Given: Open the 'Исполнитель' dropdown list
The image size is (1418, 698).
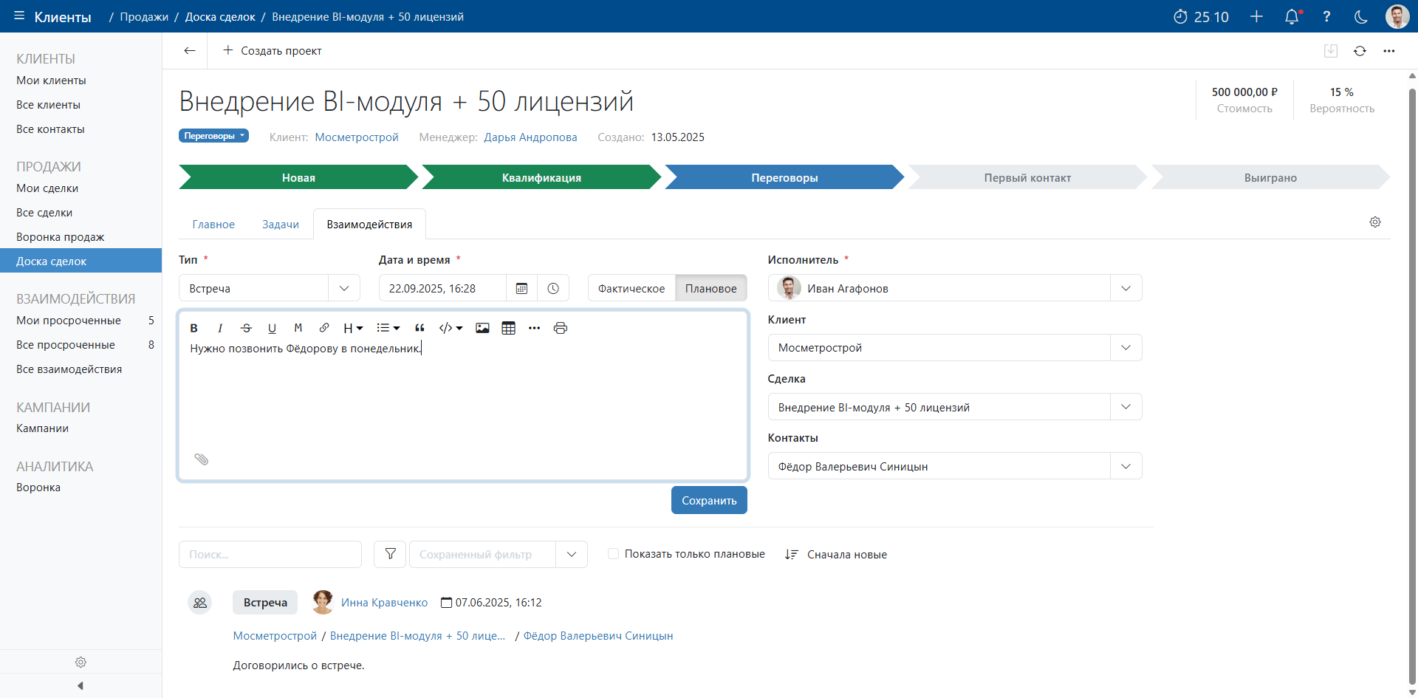Looking at the screenshot, I should tap(1126, 289).
